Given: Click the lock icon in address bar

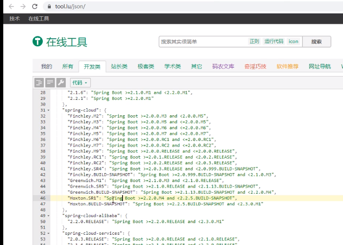Looking at the screenshot, I should pos(49,7).
